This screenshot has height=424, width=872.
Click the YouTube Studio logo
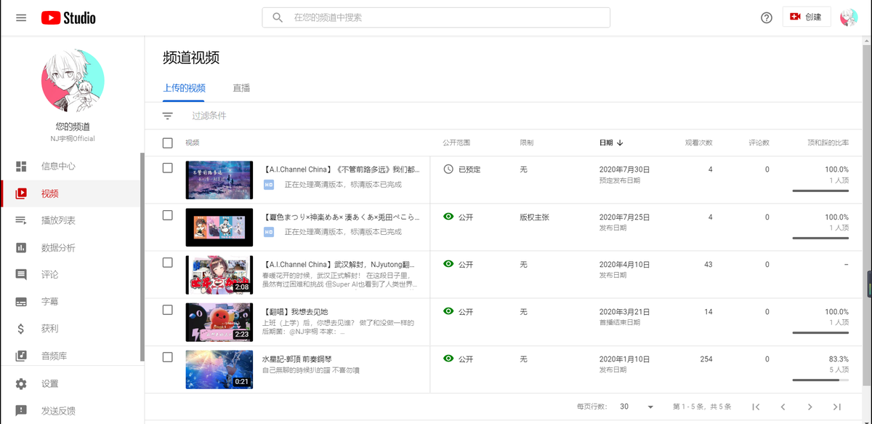click(68, 17)
